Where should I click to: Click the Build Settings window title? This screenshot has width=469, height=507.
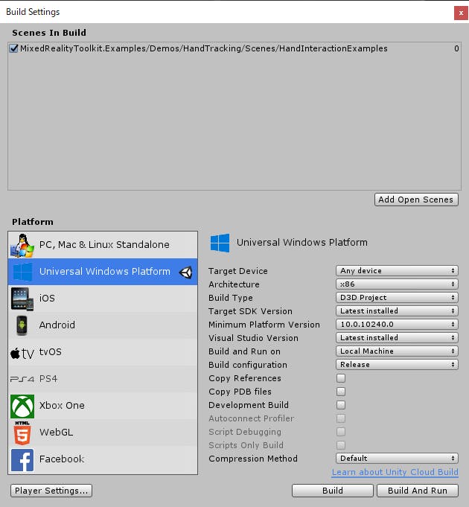click(33, 12)
